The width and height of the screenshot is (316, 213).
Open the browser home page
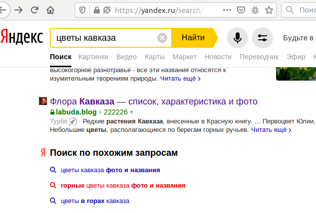(x=50, y=10)
